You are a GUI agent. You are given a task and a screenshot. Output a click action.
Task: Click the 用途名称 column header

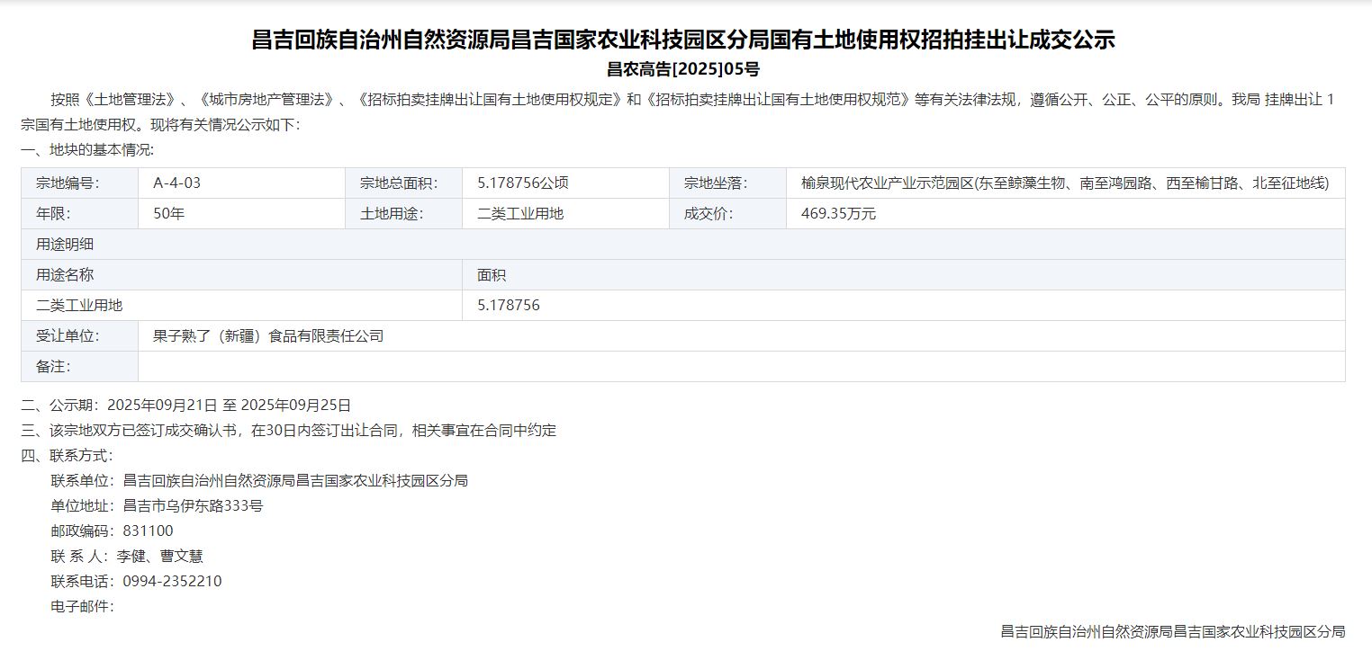65,275
